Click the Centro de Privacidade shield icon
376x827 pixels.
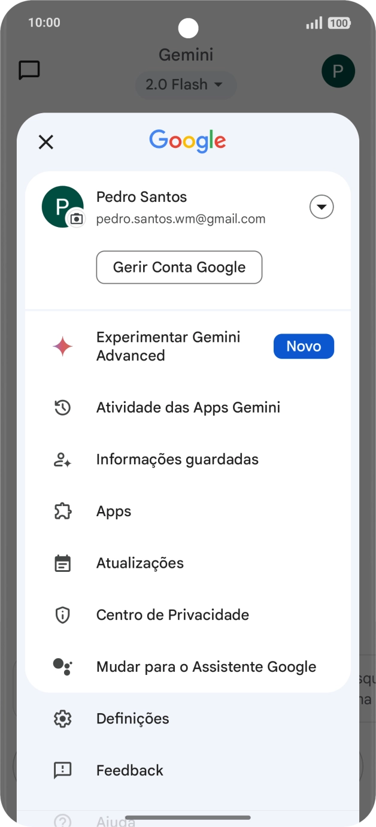point(62,614)
